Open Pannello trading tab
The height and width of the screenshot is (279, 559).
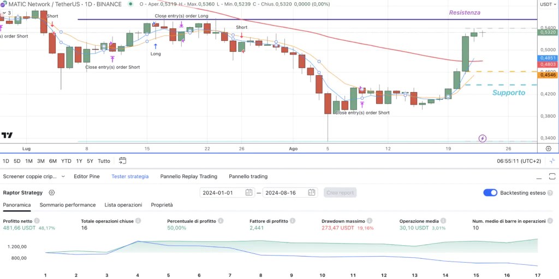(248, 177)
